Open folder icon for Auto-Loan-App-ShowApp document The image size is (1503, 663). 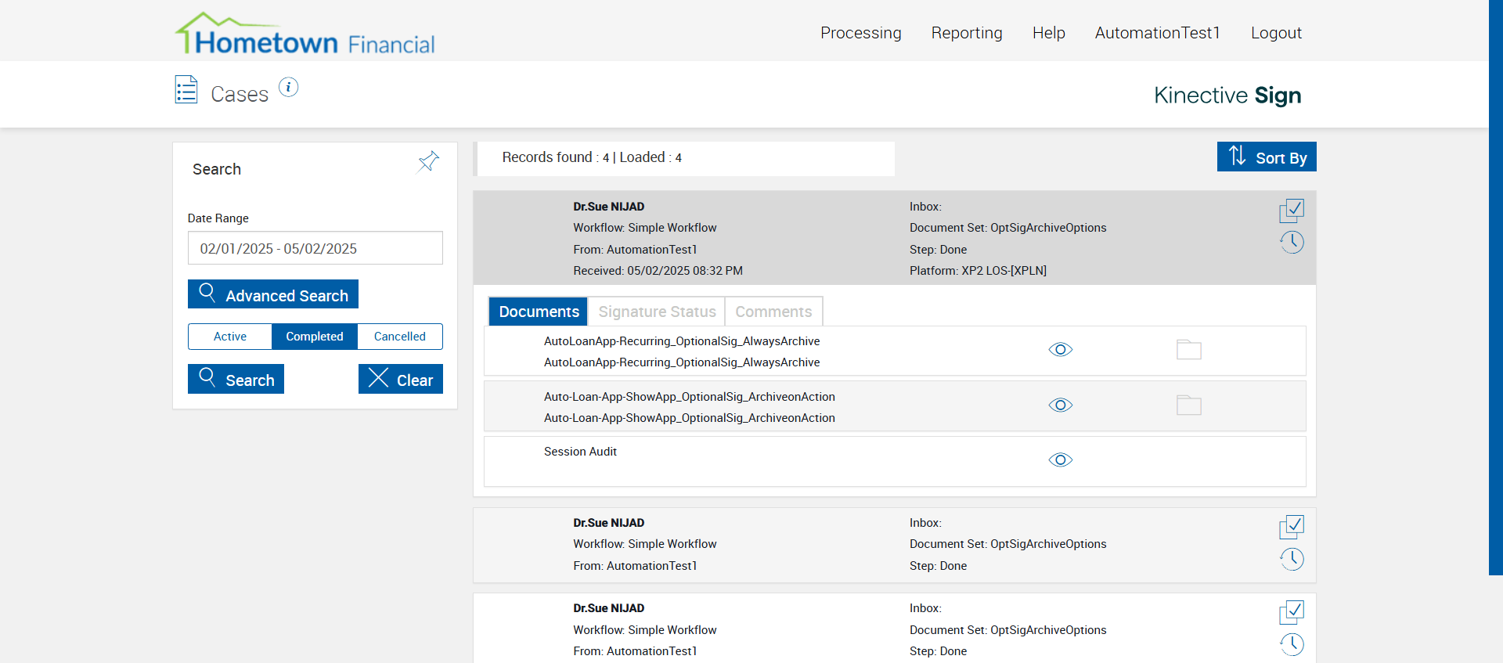(x=1188, y=405)
